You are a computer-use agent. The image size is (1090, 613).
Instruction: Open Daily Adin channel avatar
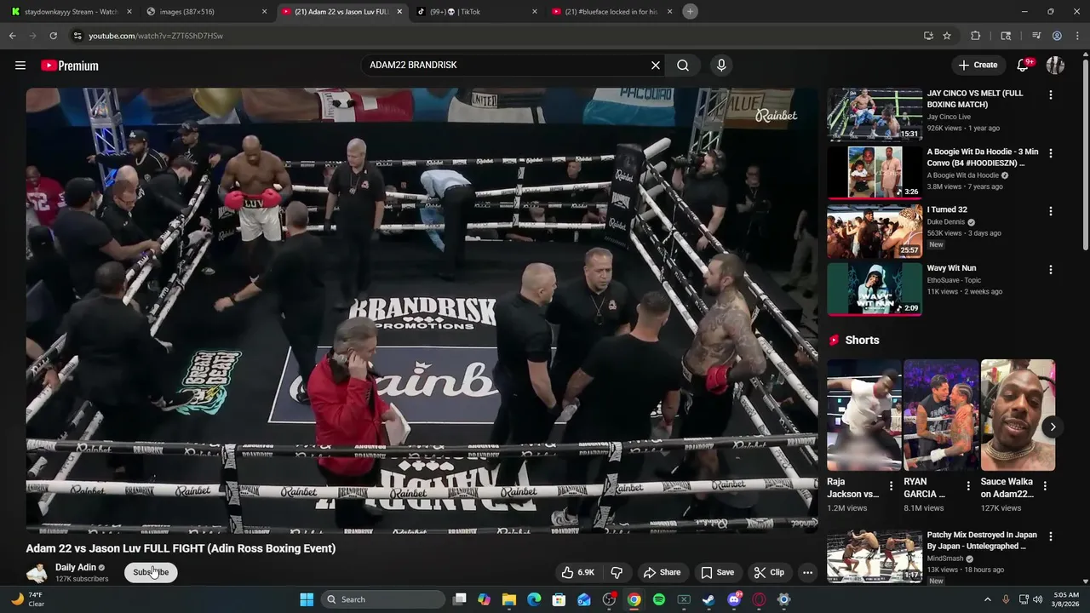tap(37, 572)
